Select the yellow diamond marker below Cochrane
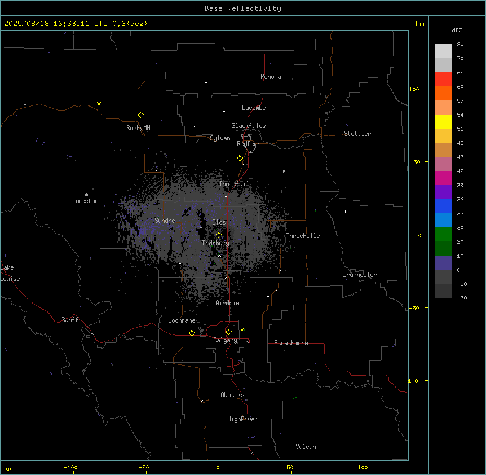Viewport: 486px width, 475px height. [x=192, y=333]
